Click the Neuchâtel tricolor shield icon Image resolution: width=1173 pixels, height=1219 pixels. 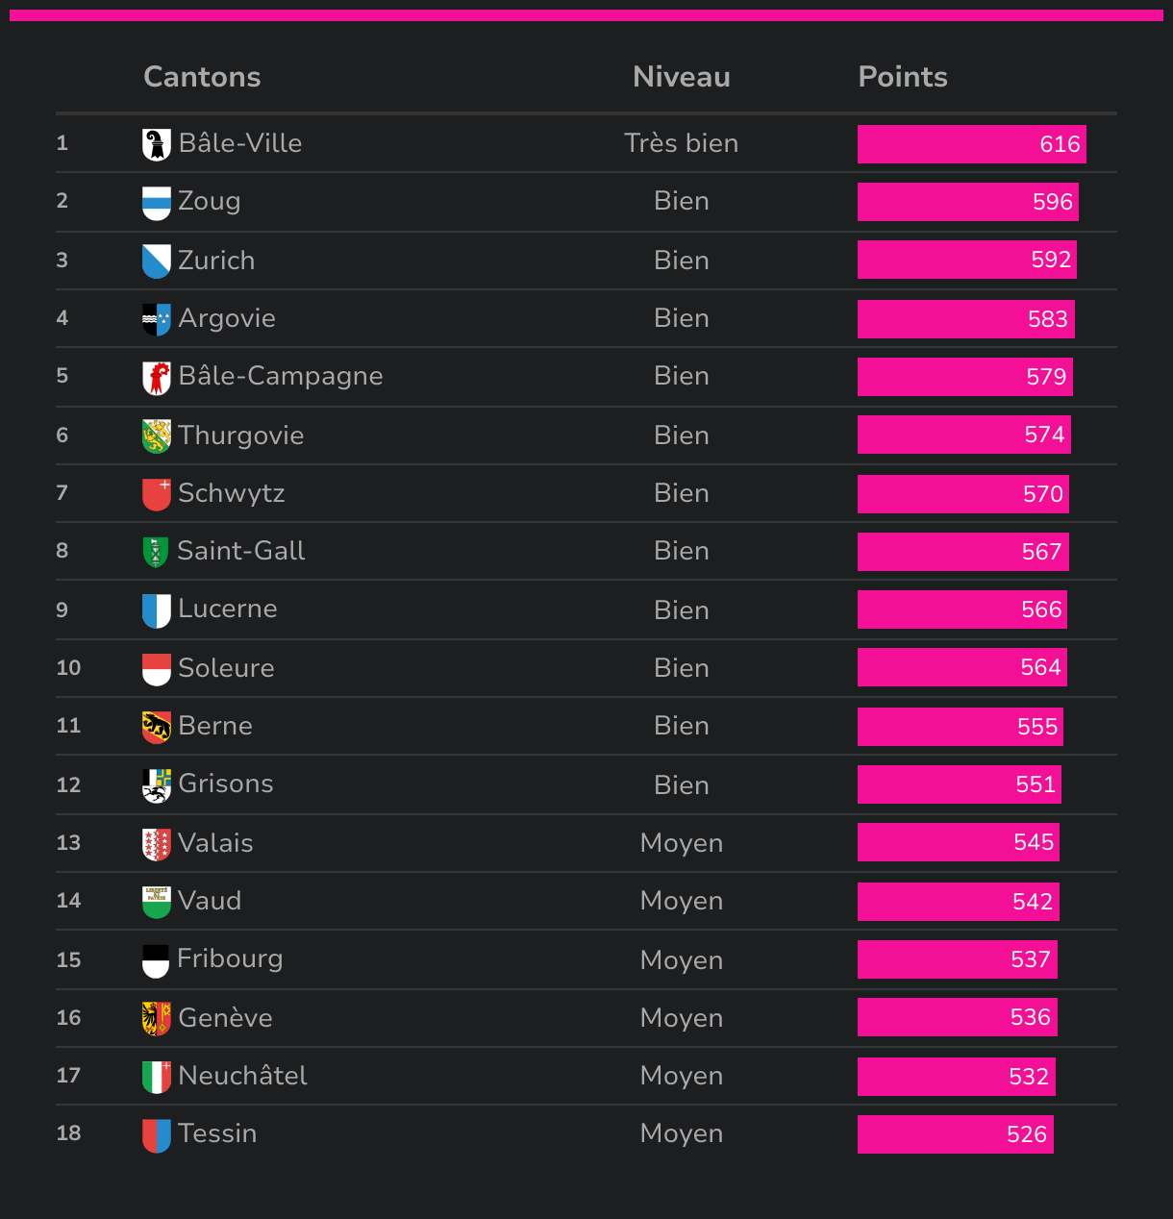(156, 1077)
